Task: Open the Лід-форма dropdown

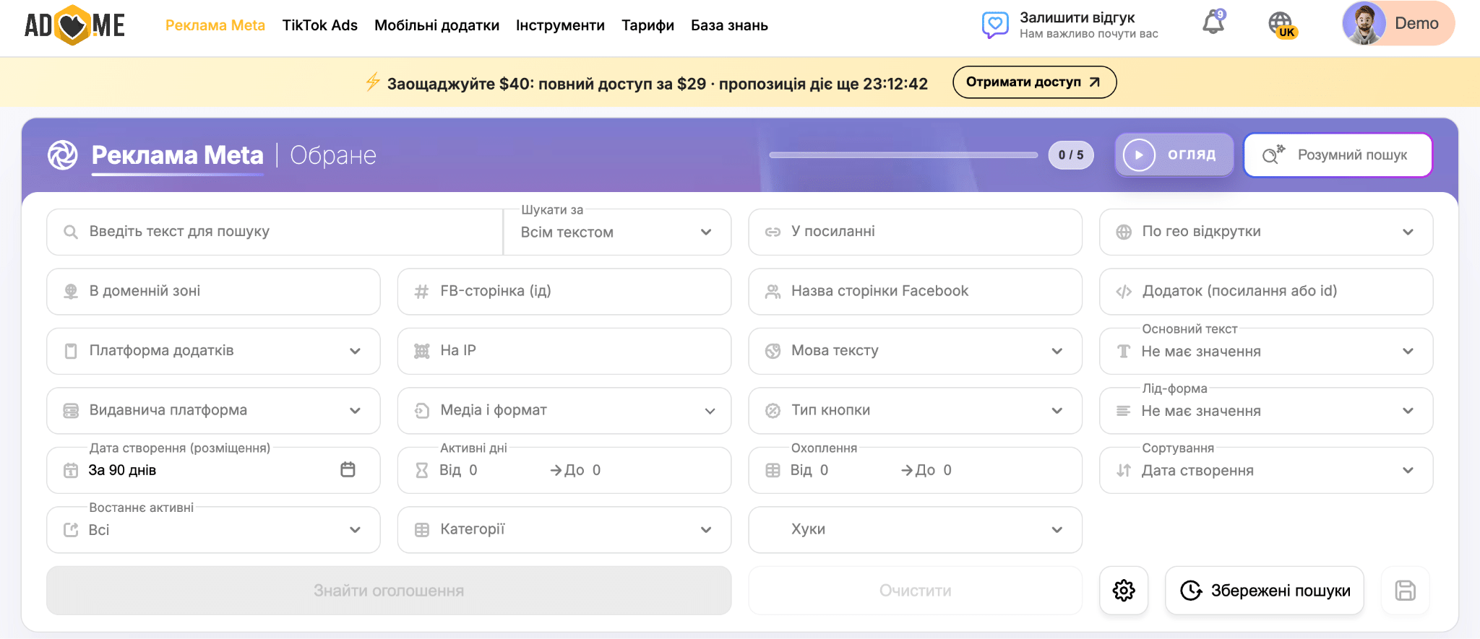Action: (1266, 410)
